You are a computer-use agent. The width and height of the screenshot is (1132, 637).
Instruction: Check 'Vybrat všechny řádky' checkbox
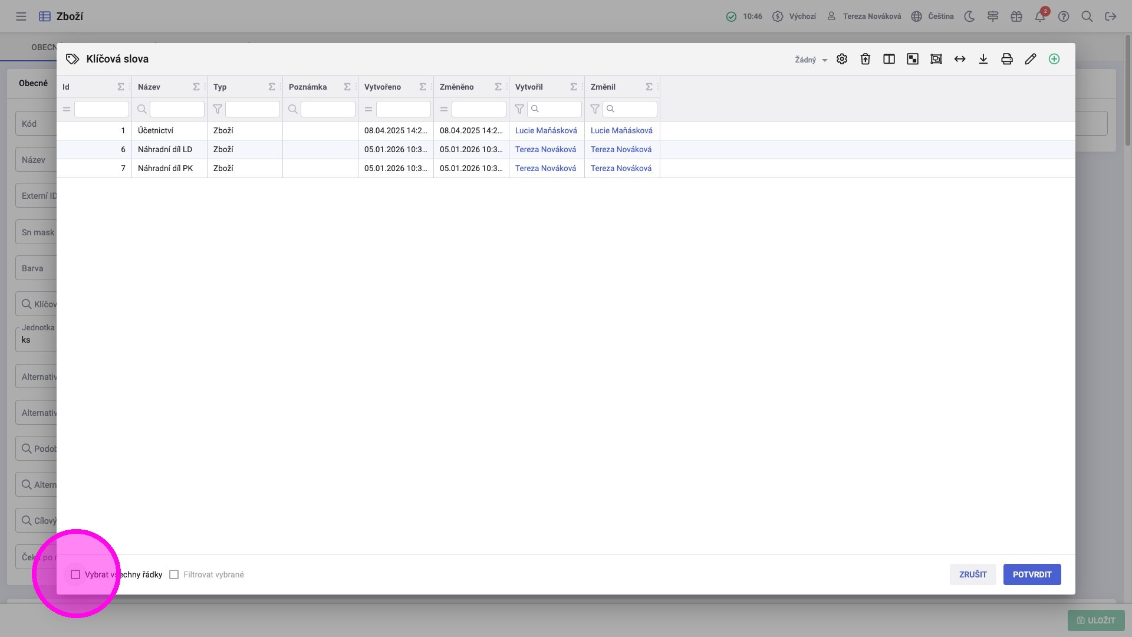[75, 574]
